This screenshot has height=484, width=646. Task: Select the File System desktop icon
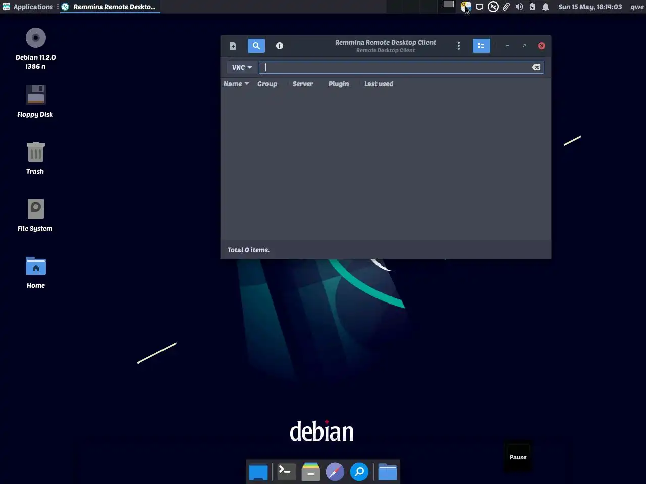[35, 215]
